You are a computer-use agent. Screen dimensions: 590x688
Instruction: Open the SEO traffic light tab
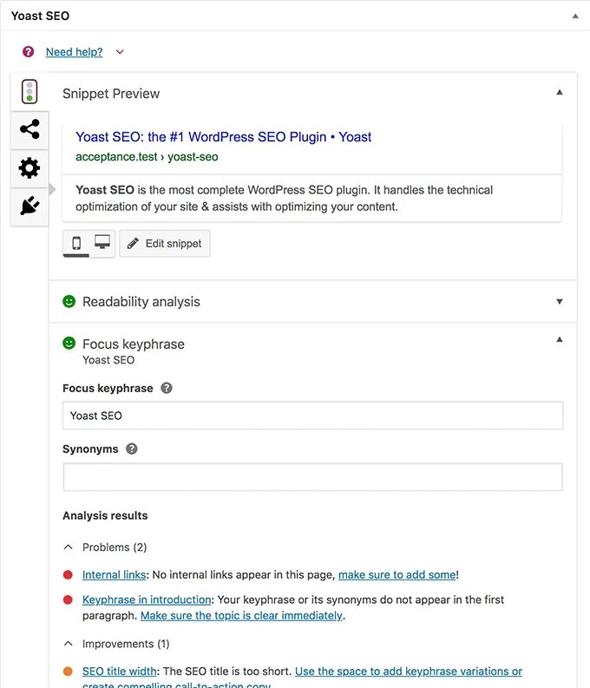(x=29, y=92)
